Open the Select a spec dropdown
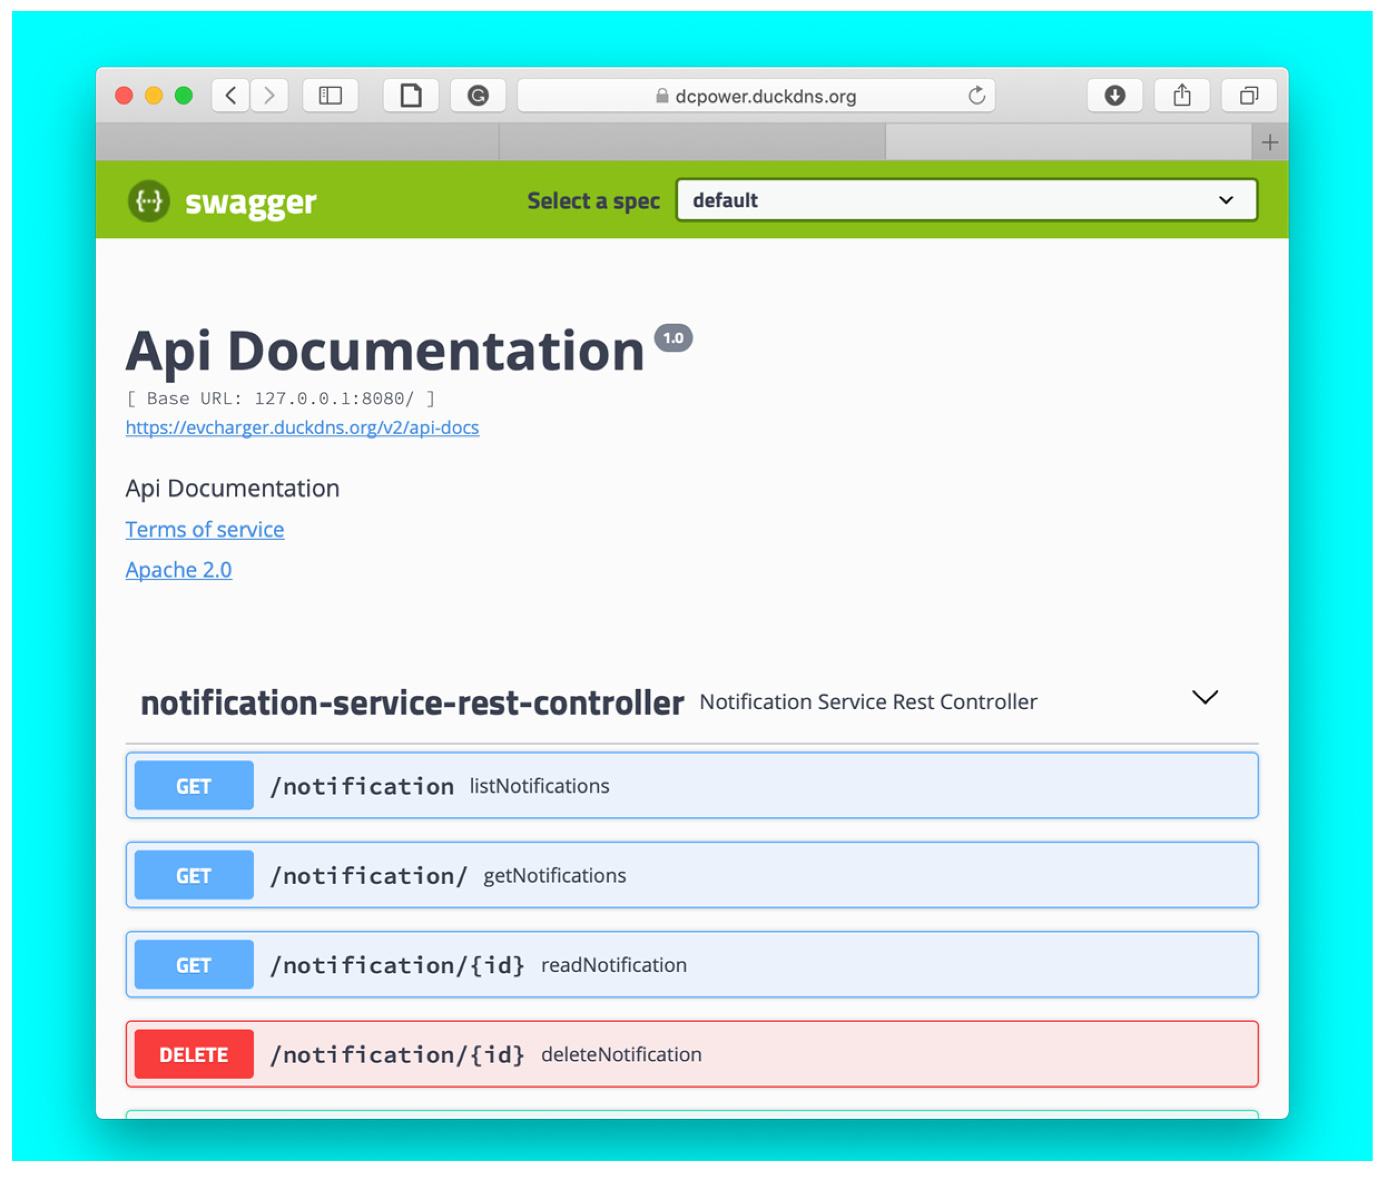Screen dimensions: 1385x1179 pos(966,200)
